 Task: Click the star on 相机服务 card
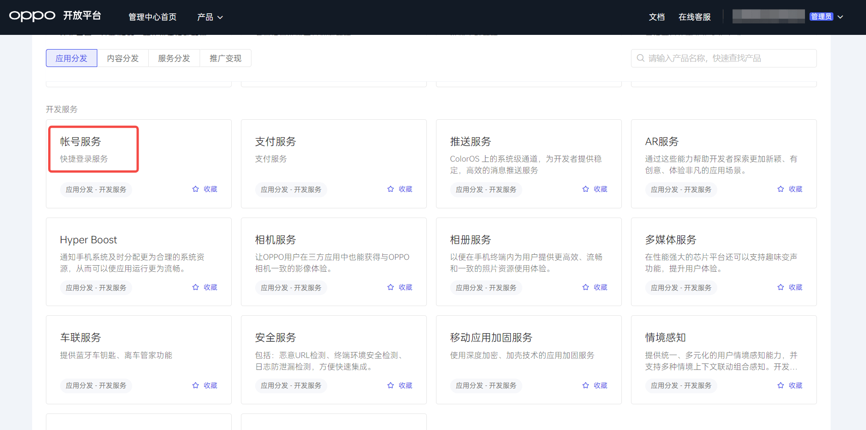pos(391,287)
